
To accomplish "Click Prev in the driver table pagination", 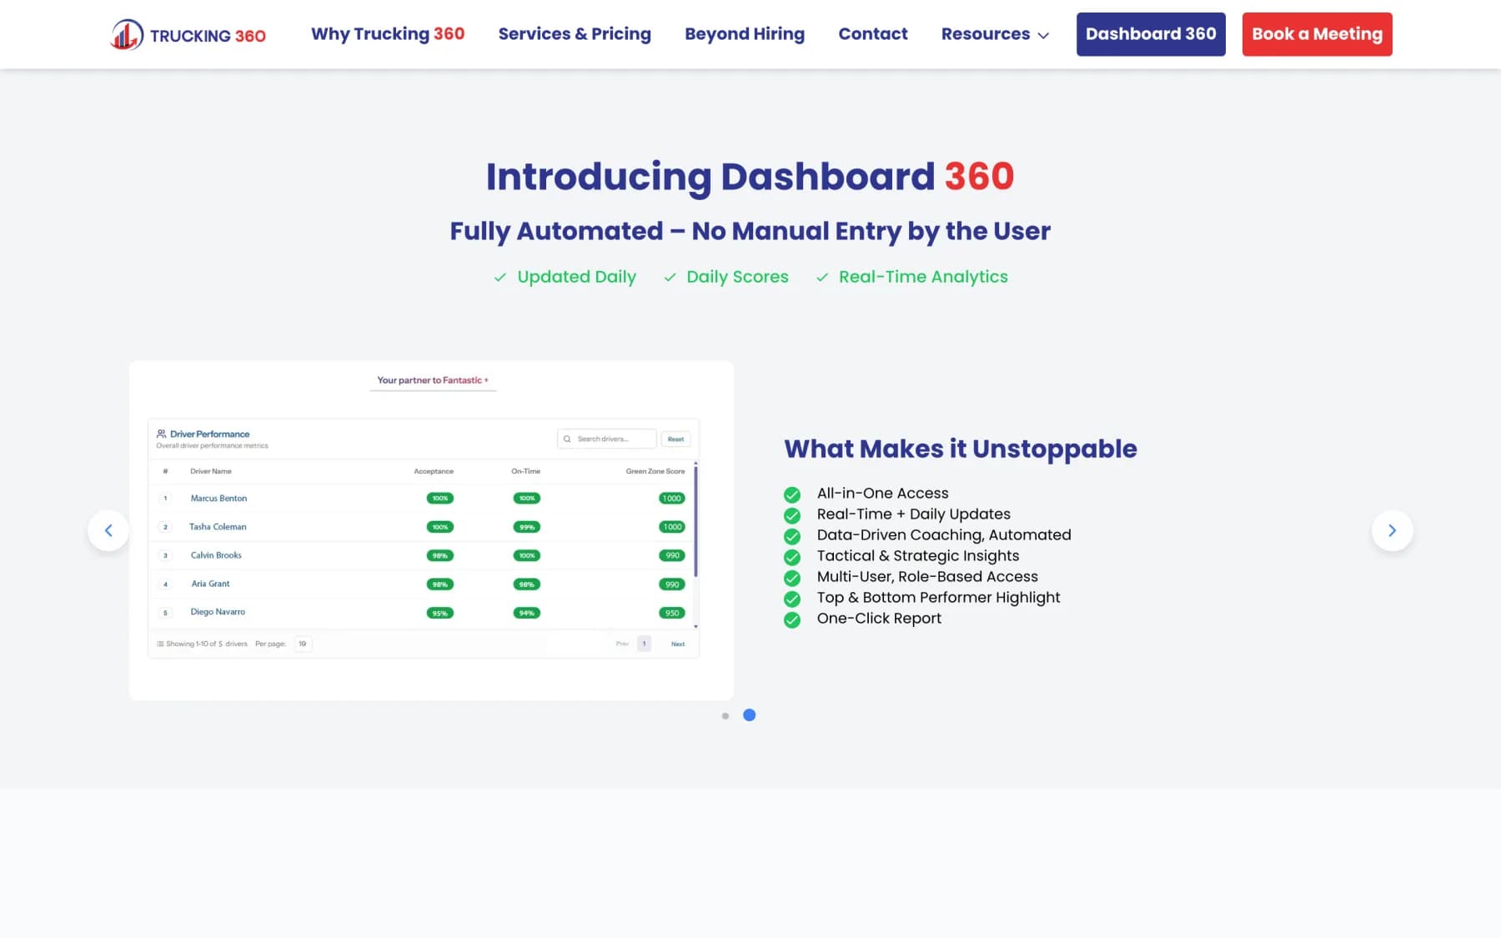I will [622, 644].
